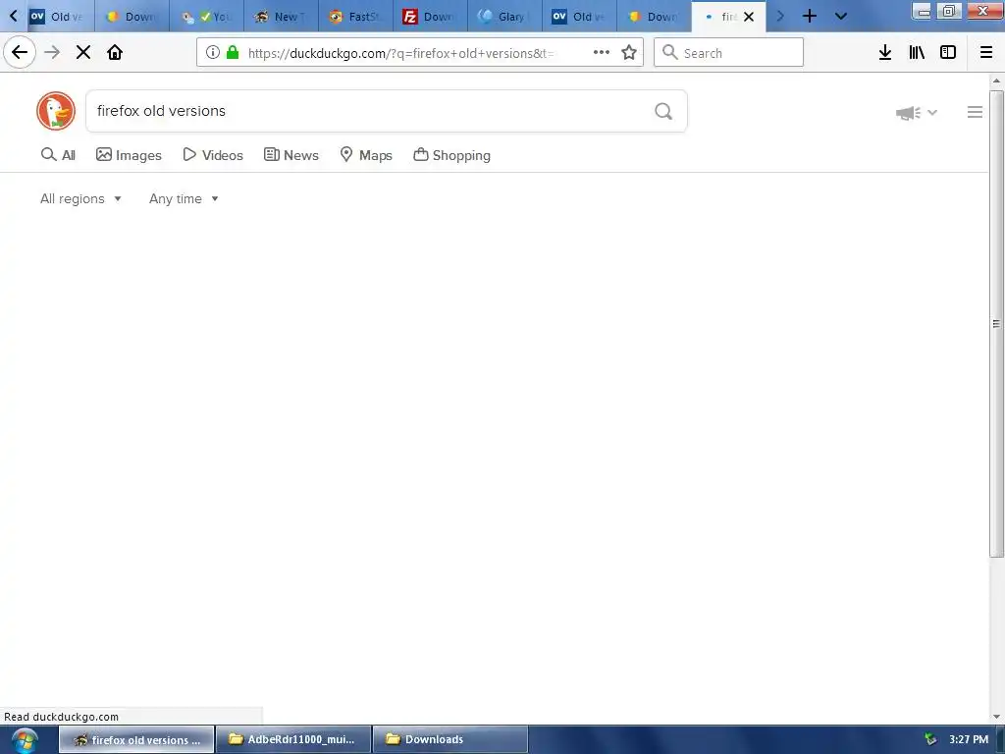
Task: Open DuckDuckGo side menu icon
Action: pyautogui.click(x=975, y=112)
